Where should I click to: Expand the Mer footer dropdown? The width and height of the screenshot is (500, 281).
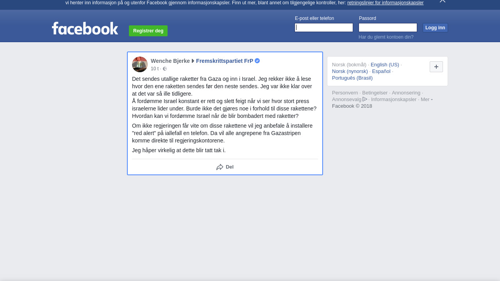[427, 100]
